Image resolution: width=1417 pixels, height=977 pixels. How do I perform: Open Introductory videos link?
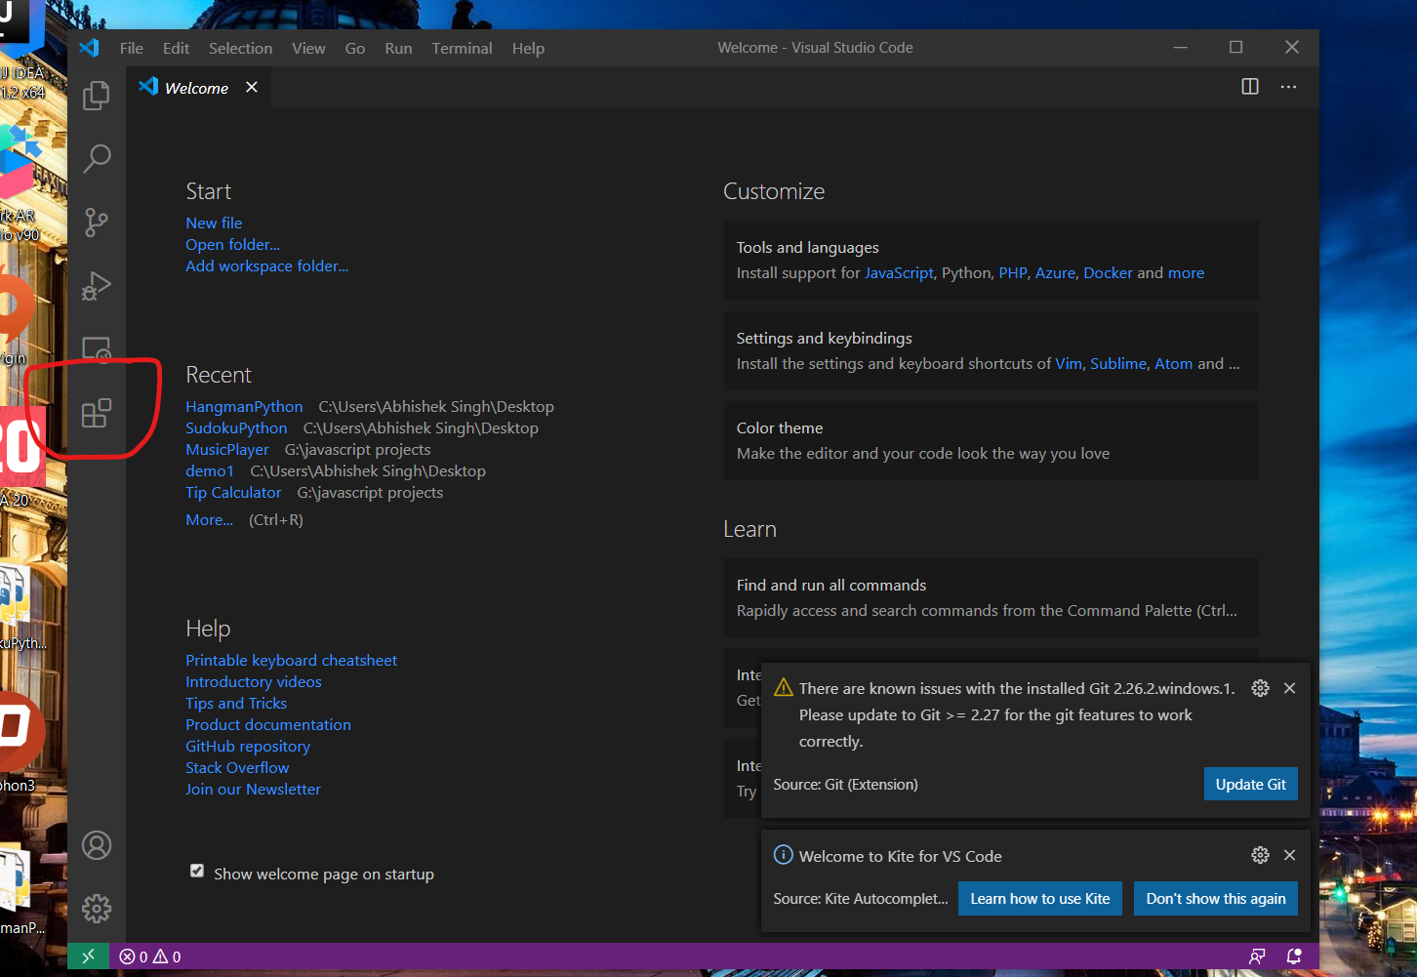(x=254, y=681)
